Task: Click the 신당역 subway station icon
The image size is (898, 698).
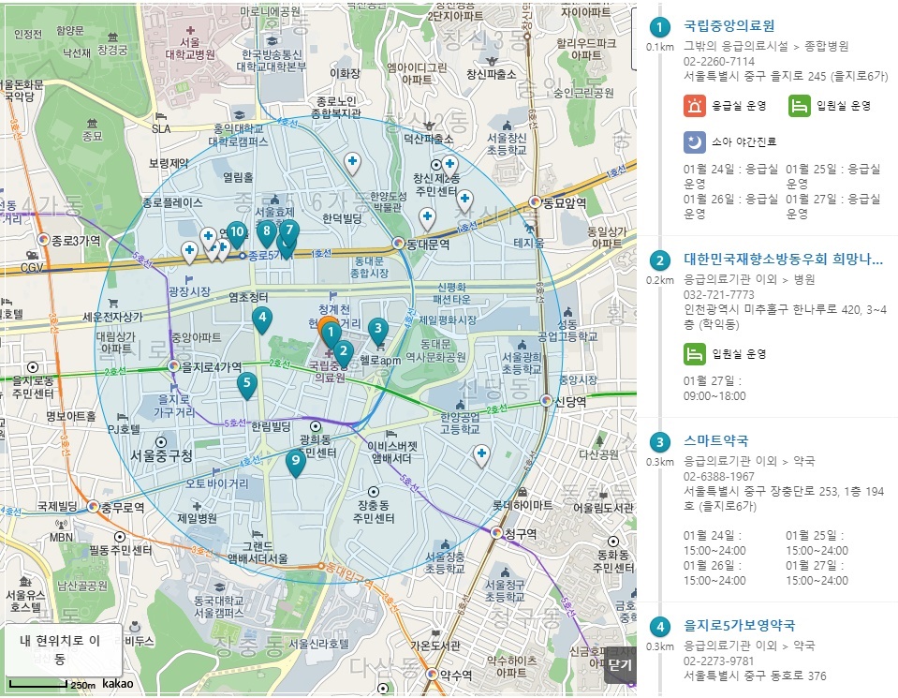Action: (x=546, y=401)
